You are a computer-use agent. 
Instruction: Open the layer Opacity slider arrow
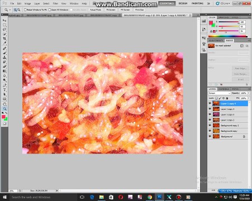tap(249, 93)
